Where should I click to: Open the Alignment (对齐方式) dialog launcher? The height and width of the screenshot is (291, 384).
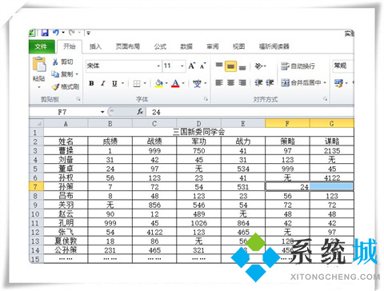point(325,99)
